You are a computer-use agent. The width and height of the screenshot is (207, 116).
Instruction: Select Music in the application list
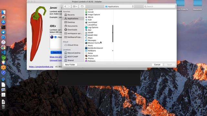tap(99, 45)
